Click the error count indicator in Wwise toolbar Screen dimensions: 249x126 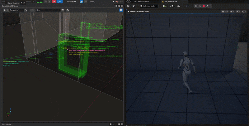coord(118,2)
